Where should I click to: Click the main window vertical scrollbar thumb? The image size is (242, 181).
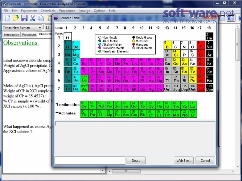coord(238,45)
